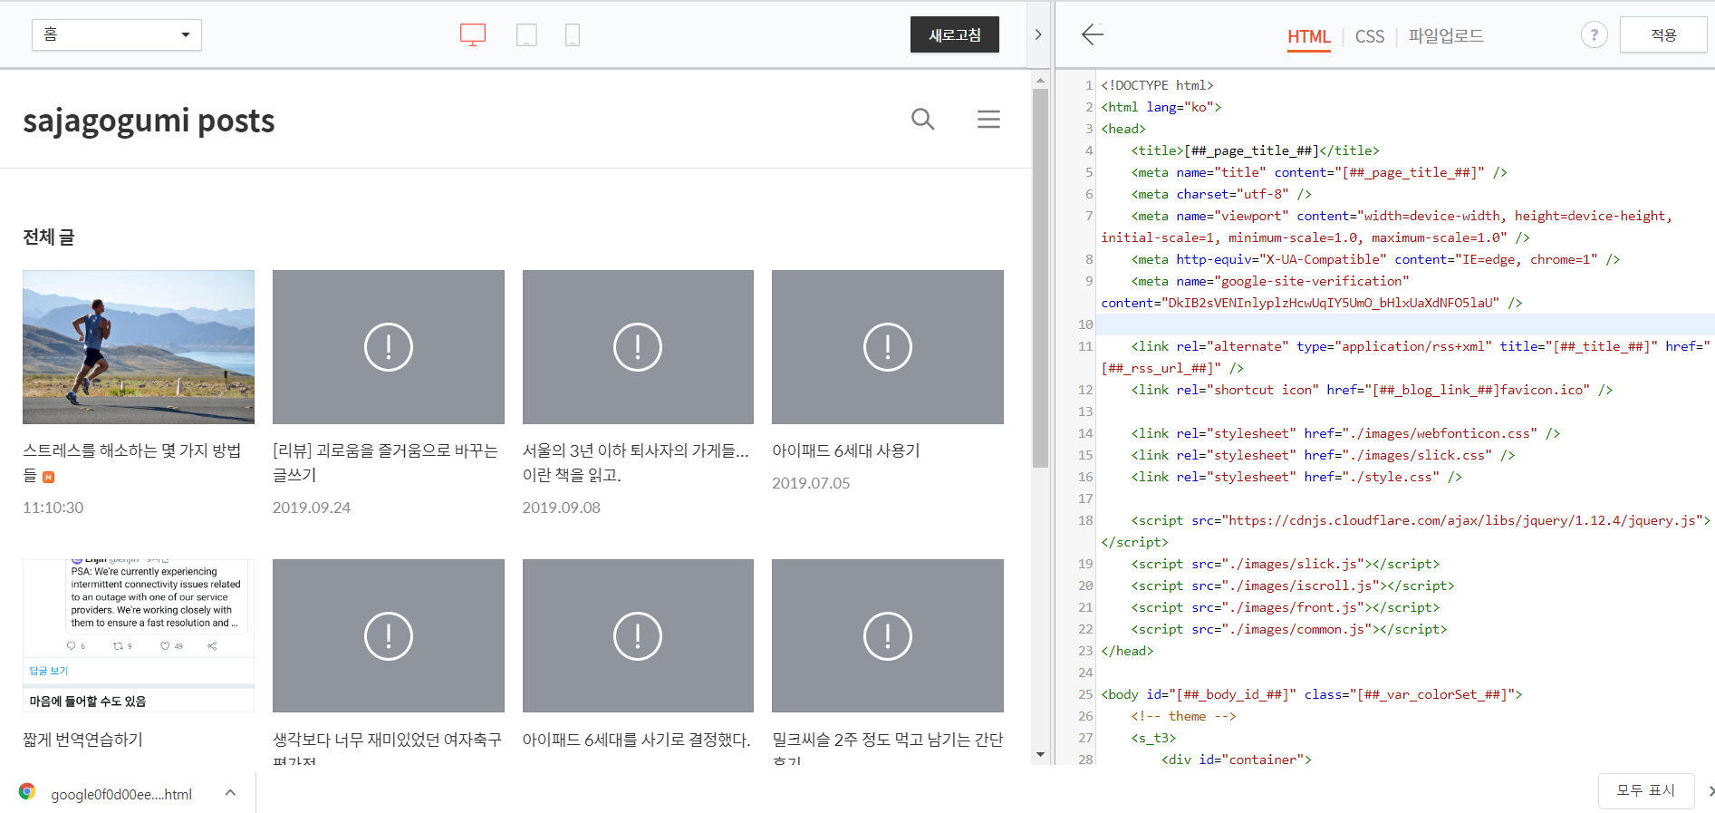Open the blog hamburger menu icon
The image size is (1715, 813).
988,119
